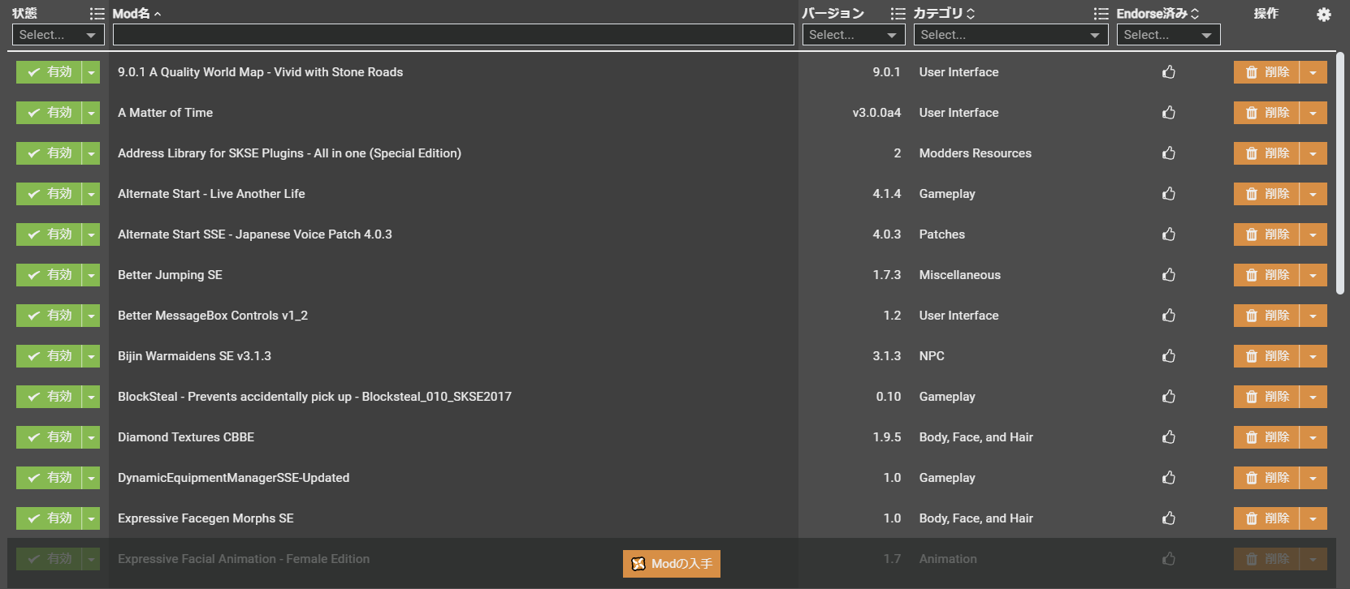
Task: Sort by カテゴリ column header
Action: (x=944, y=14)
